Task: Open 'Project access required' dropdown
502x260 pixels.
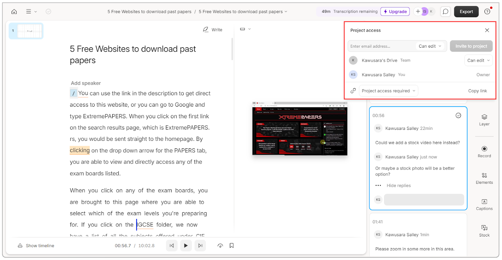Action: (x=388, y=91)
